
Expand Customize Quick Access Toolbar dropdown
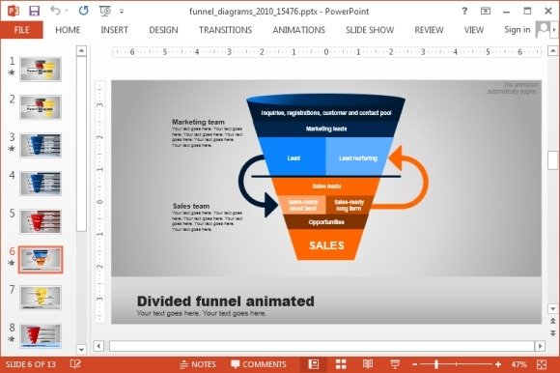122,12
